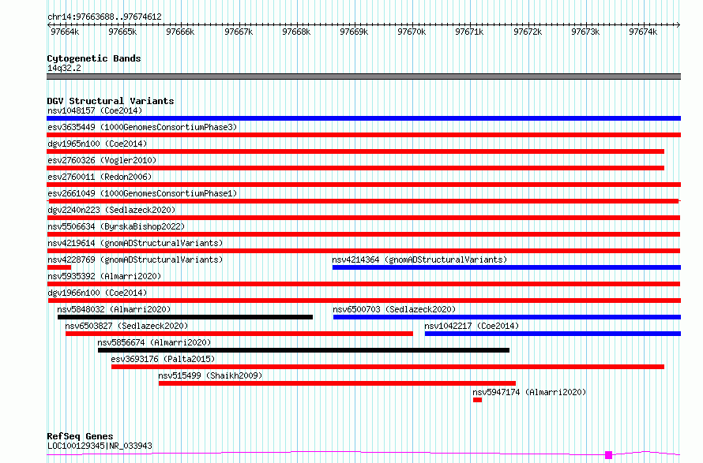
Task: Click the 97671k ruler tick label
Action: coord(469,32)
